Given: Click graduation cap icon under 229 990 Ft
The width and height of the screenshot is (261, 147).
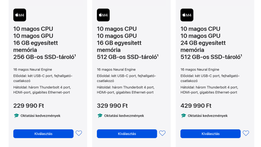Looking at the screenshot, I should tap(16, 116).
